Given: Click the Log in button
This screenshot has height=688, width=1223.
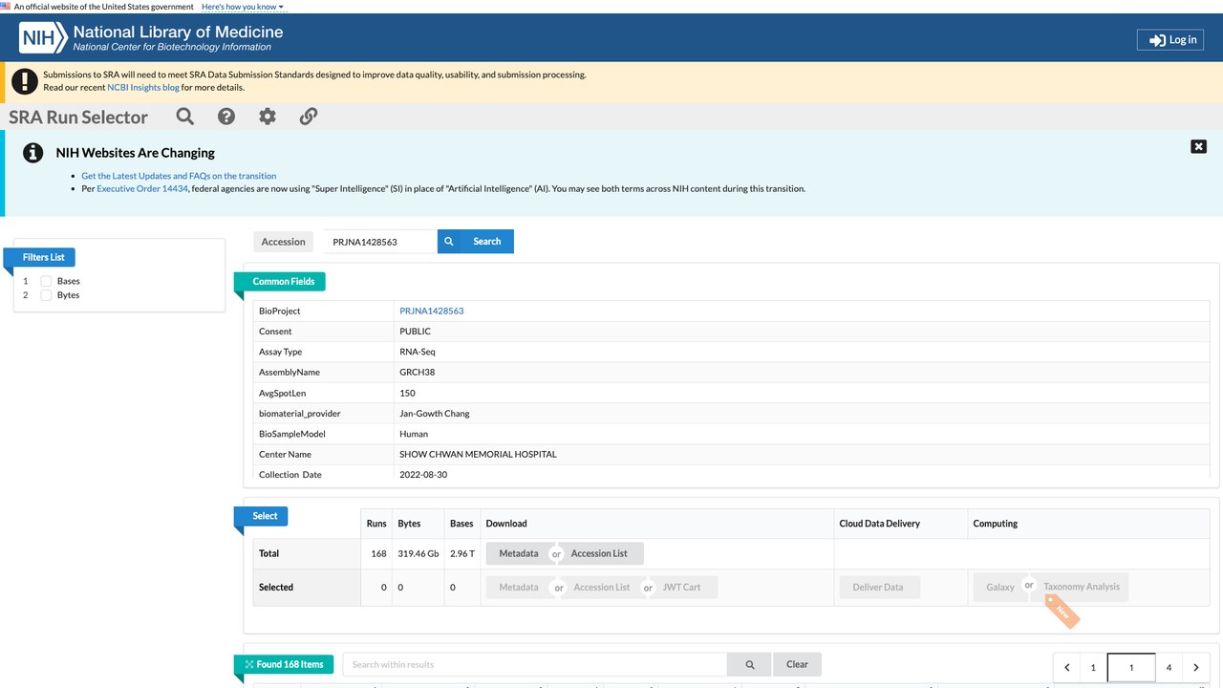Looking at the screenshot, I should coord(1170,40).
